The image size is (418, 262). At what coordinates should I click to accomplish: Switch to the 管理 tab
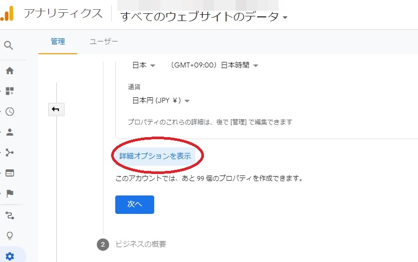(x=58, y=41)
